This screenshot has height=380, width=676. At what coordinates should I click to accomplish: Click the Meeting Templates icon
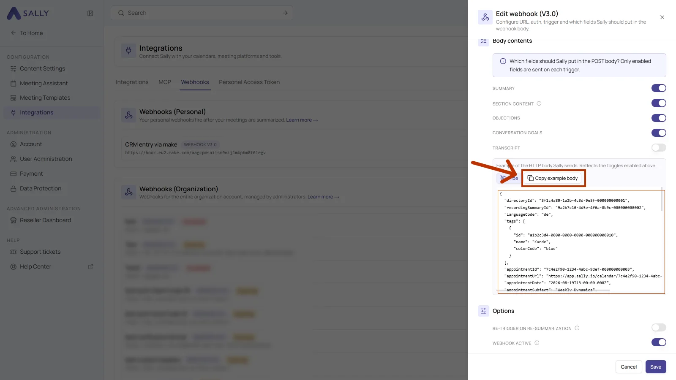click(x=14, y=98)
